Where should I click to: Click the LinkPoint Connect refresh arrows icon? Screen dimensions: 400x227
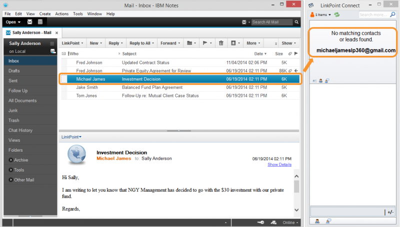pos(337,15)
